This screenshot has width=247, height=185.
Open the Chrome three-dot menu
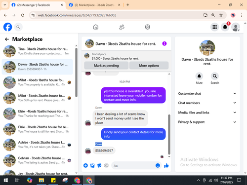[x=242, y=15]
